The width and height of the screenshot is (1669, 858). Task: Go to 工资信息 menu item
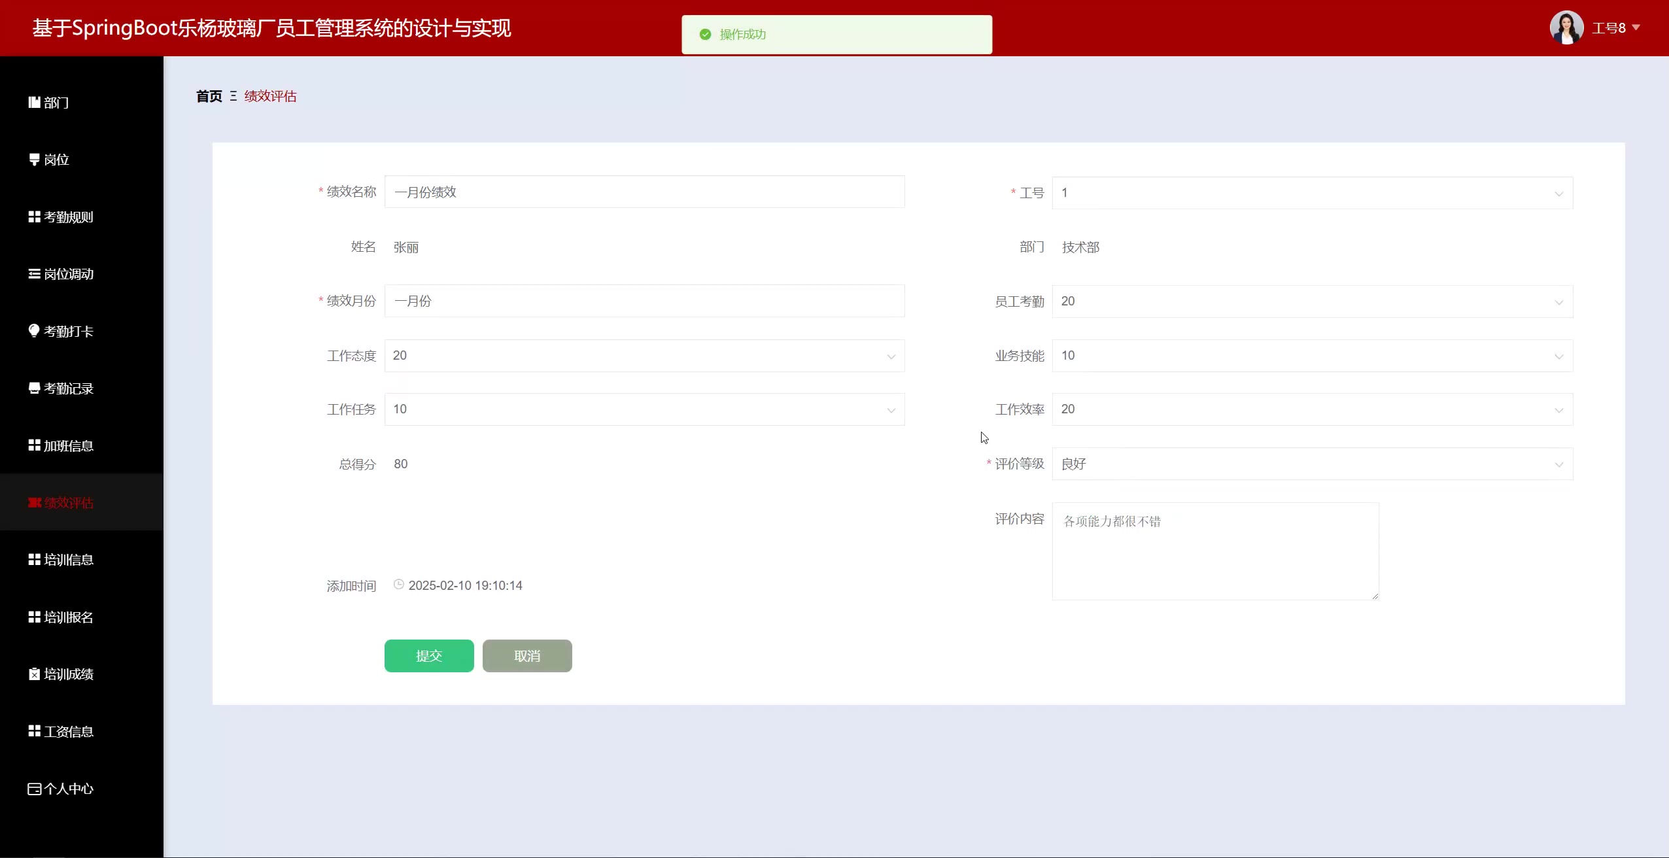68,732
